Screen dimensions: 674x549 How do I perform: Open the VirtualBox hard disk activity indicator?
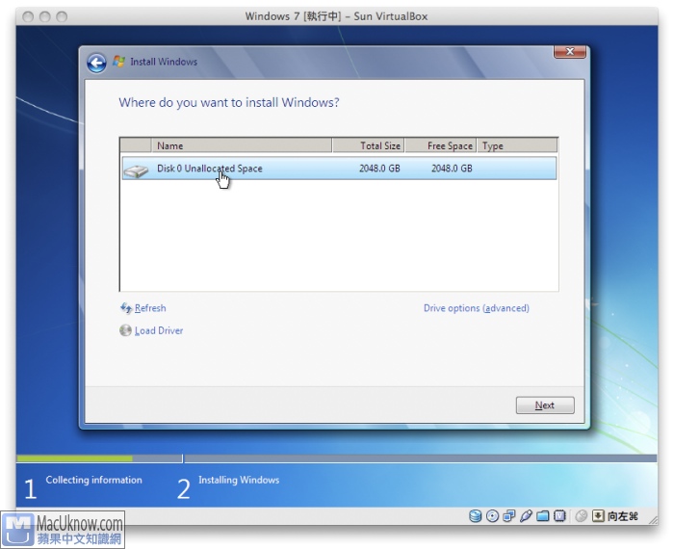(x=475, y=516)
